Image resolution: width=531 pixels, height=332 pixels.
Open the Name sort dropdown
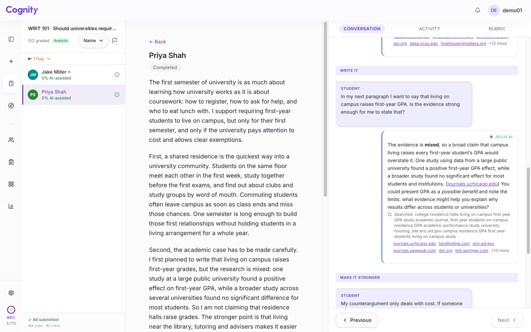pos(94,41)
